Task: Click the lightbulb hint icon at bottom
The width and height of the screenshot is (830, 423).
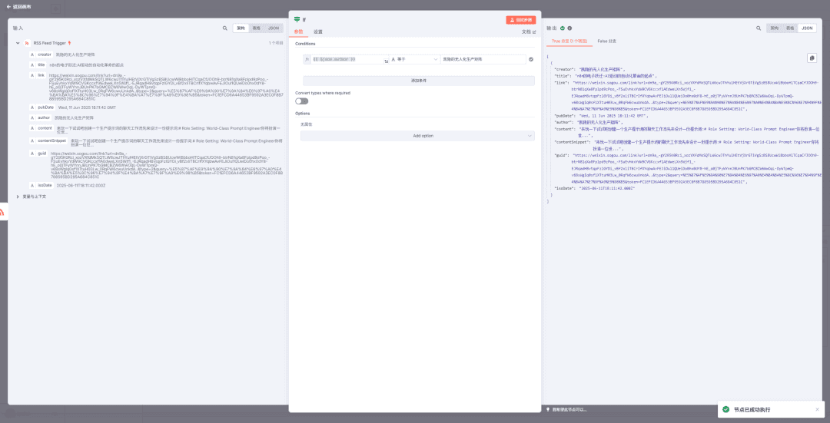Action: 548,409
